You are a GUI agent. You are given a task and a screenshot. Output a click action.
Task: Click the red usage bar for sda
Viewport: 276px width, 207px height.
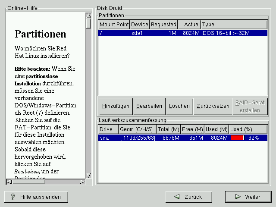tap(237, 138)
